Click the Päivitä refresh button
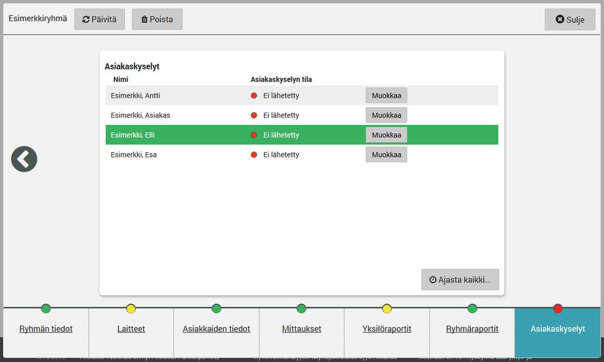The height and width of the screenshot is (362, 604). (99, 19)
